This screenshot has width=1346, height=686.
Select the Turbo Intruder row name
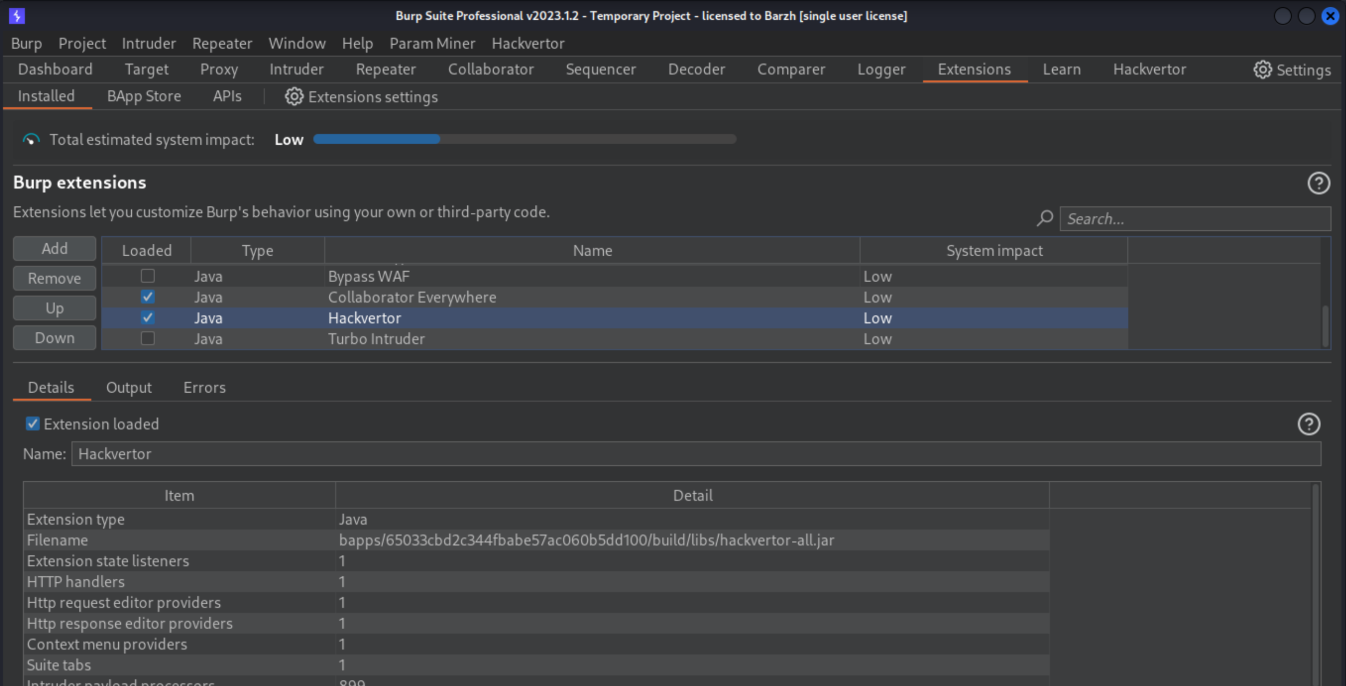(376, 339)
